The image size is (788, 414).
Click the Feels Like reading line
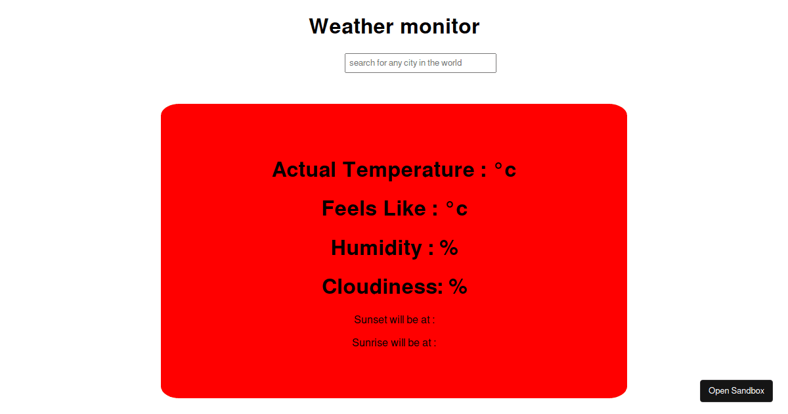click(x=394, y=209)
